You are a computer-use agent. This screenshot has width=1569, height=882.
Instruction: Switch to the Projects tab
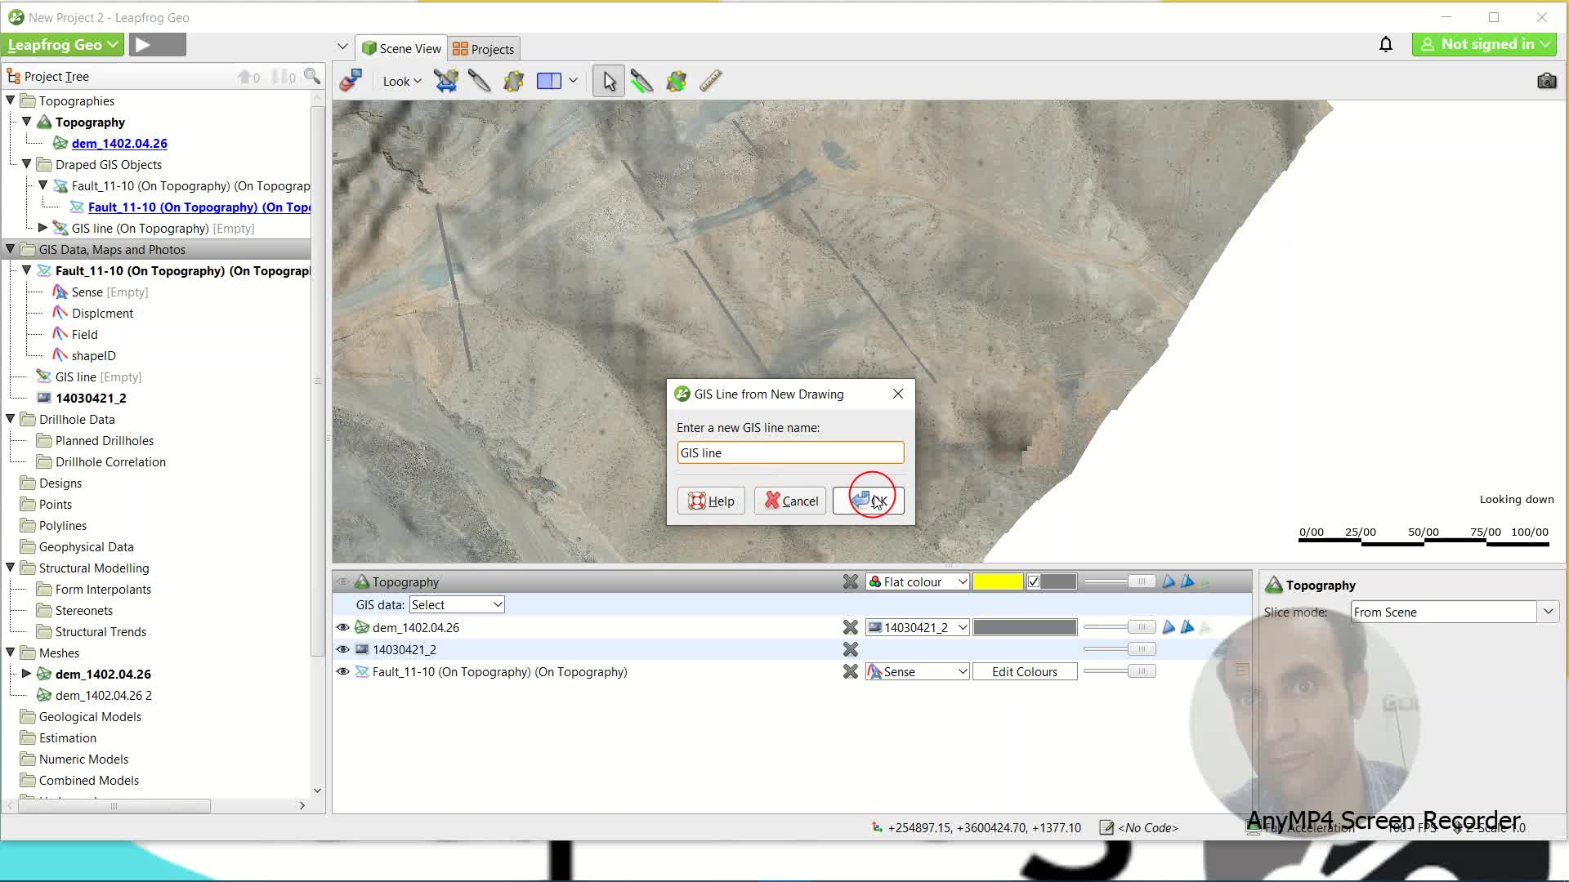pyautogui.click(x=484, y=49)
